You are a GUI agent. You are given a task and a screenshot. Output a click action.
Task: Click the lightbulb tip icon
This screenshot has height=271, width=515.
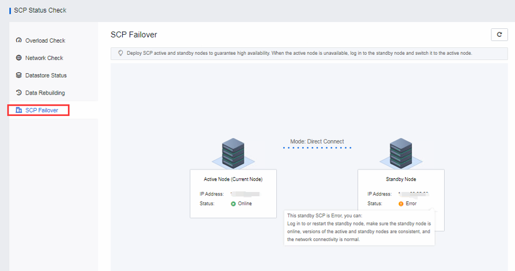pyautogui.click(x=121, y=52)
